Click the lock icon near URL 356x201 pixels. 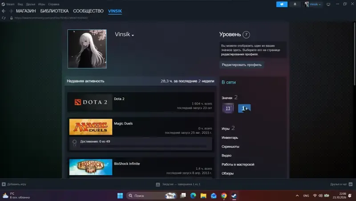[x=12, y=18]
